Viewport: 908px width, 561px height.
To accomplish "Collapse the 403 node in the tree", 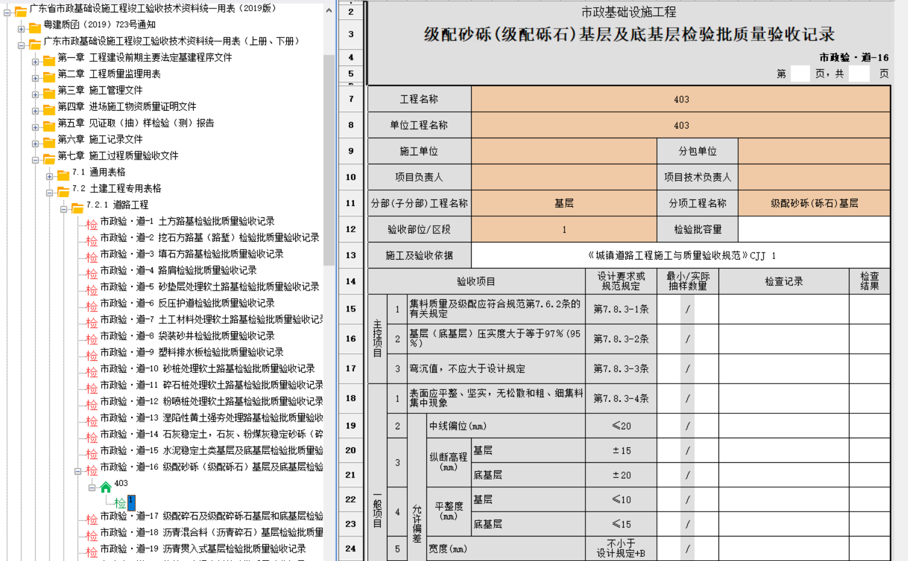I will 92,488.
